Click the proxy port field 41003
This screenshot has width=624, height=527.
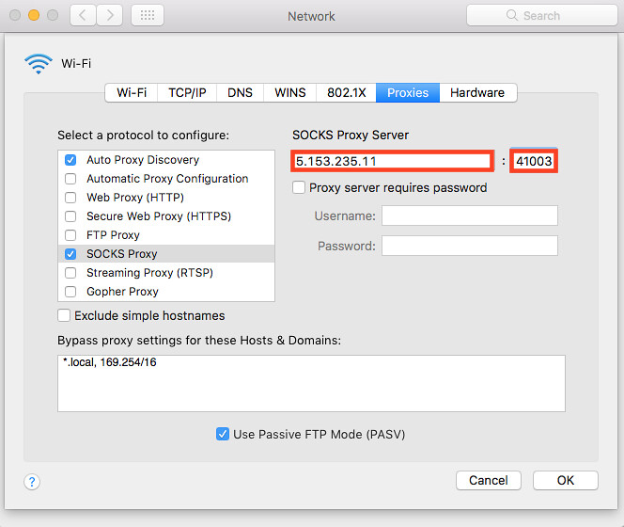[534, 161]
